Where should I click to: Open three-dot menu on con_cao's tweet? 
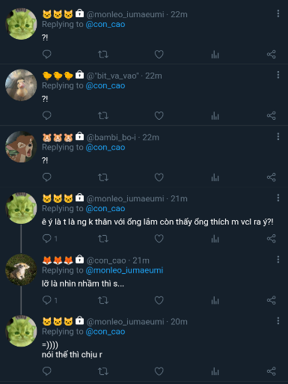278,260
